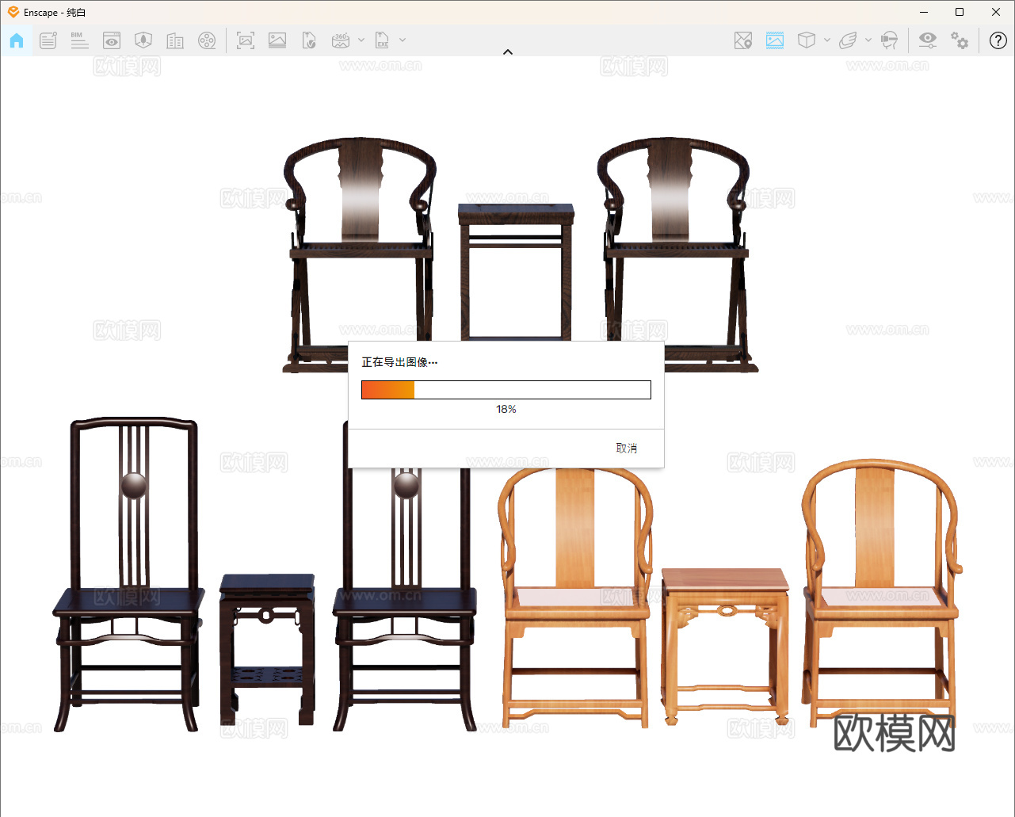Select the cube view projection icon
The image size is (1015, 817).
(x=807, y=40)
